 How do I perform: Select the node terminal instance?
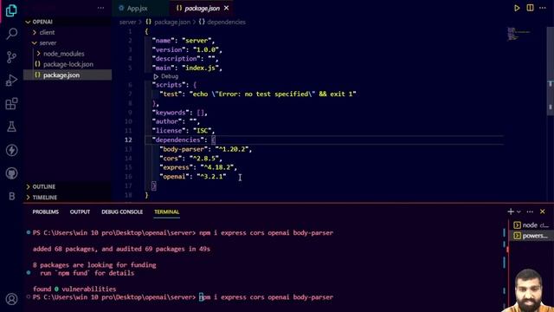pyautogui.click(x=531, y=225)
